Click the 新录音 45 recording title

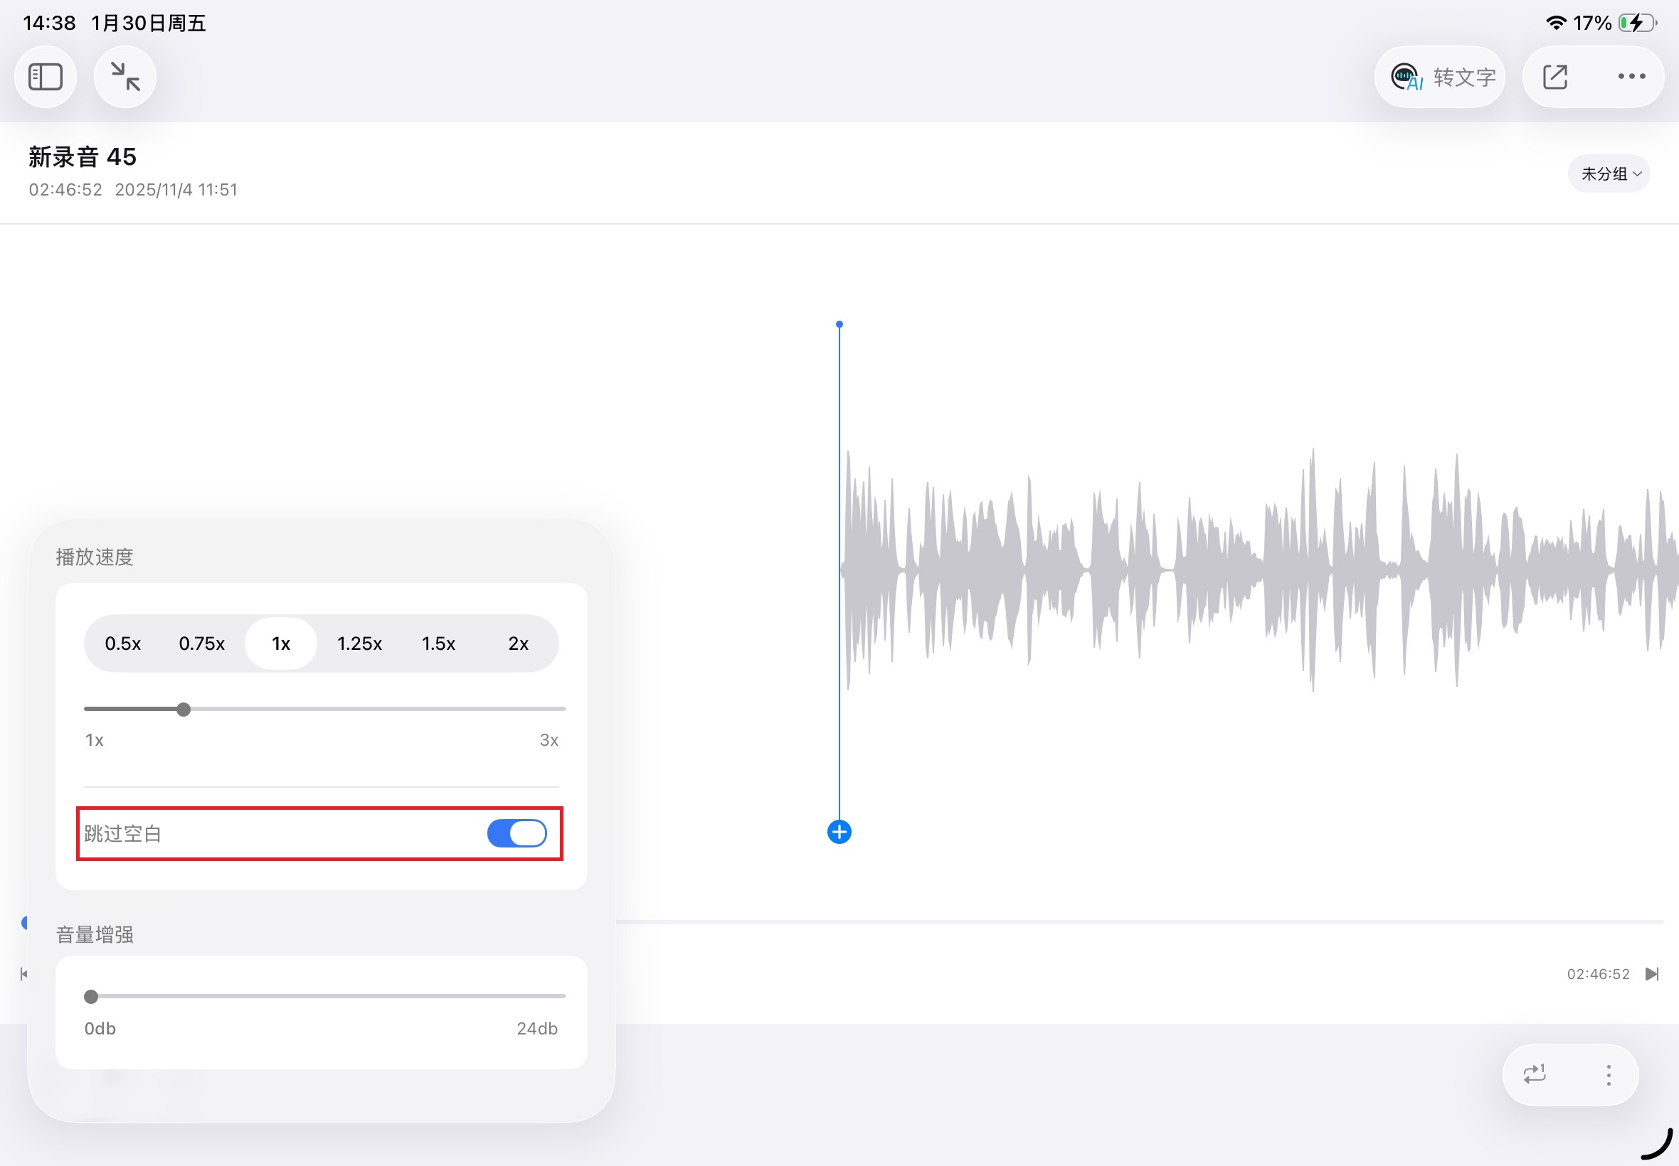click(x=83, y=157)
